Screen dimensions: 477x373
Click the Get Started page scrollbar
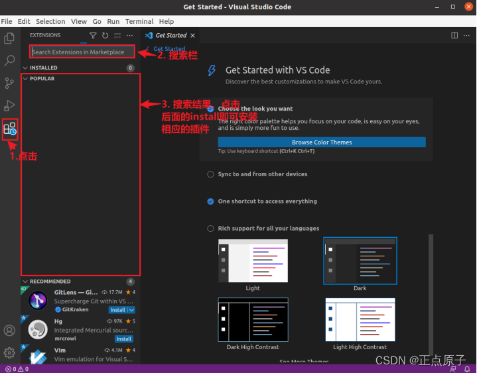(431, 295)
